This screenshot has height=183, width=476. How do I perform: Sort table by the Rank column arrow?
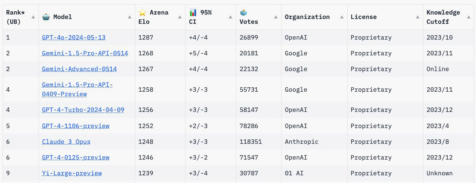(33, 17)
